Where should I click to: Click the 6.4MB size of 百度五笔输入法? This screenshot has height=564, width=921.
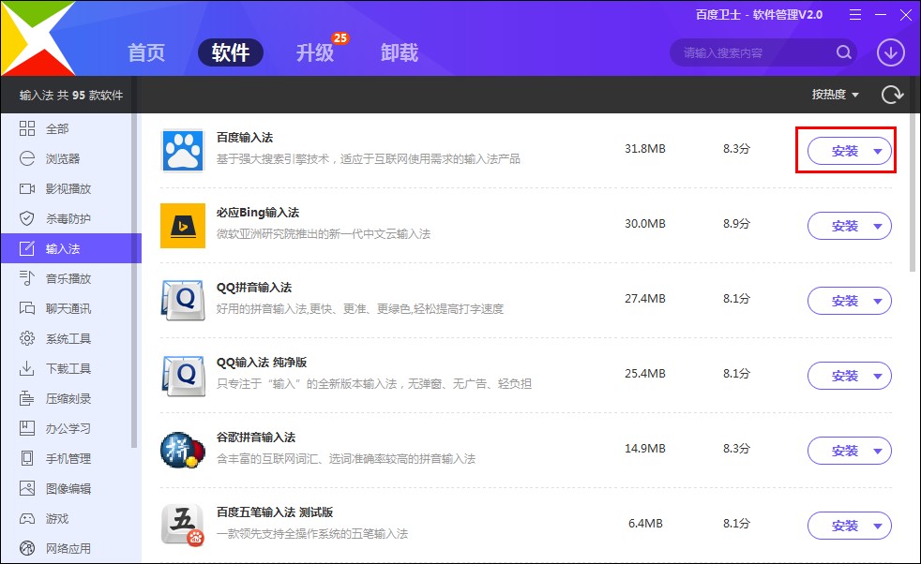(645, 524)
